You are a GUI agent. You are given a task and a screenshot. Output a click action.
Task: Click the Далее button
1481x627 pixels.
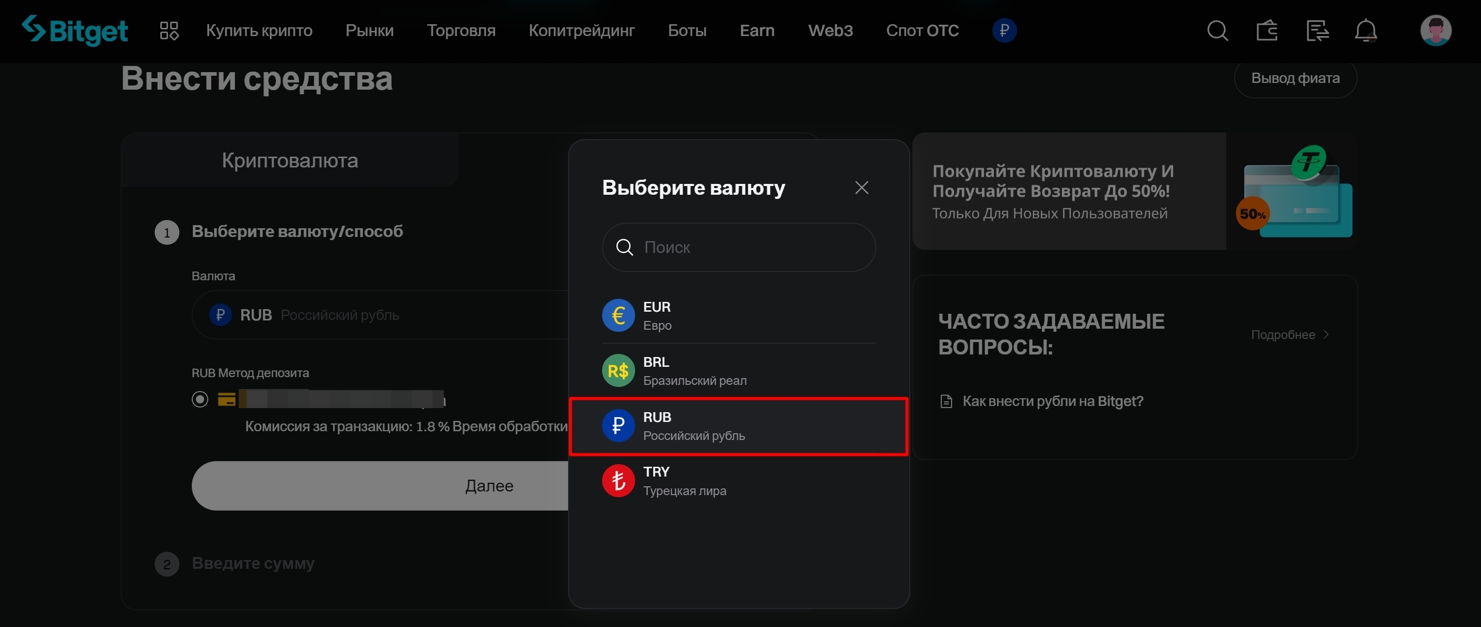pos(380,486)
